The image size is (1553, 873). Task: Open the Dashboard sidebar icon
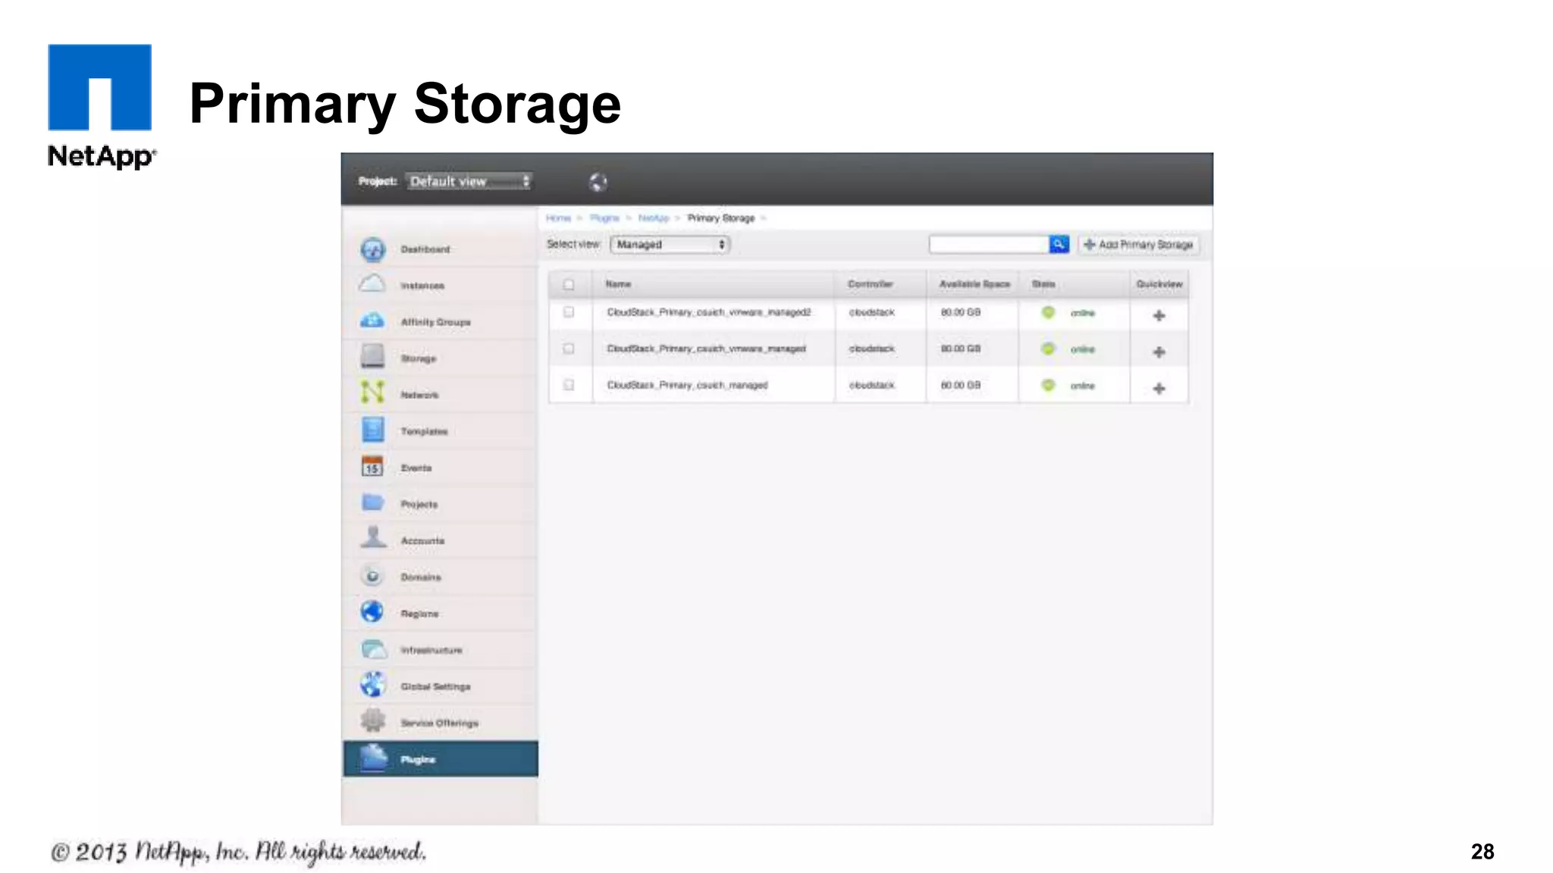pos(372,249)
